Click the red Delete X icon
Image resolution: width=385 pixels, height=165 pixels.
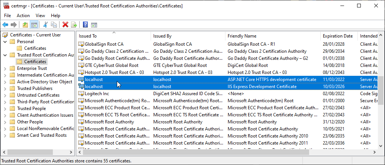coord(65,25)
